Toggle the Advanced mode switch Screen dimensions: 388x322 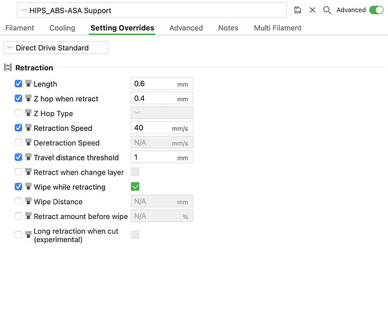tap(376, 10)
